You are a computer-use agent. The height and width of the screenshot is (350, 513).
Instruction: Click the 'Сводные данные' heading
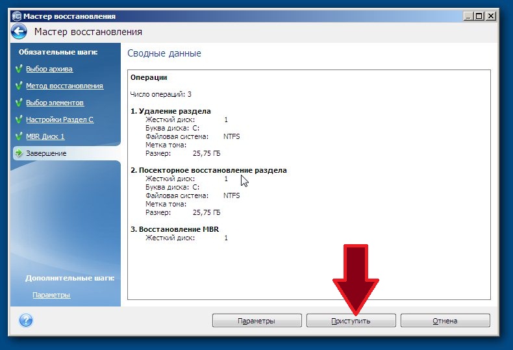tap(164, 53)
